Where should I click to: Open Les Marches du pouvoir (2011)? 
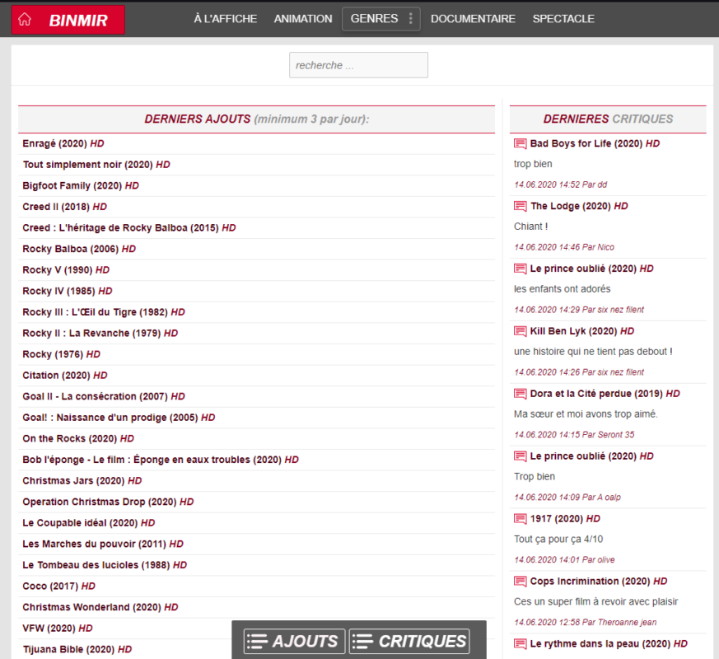coord(103,544)
